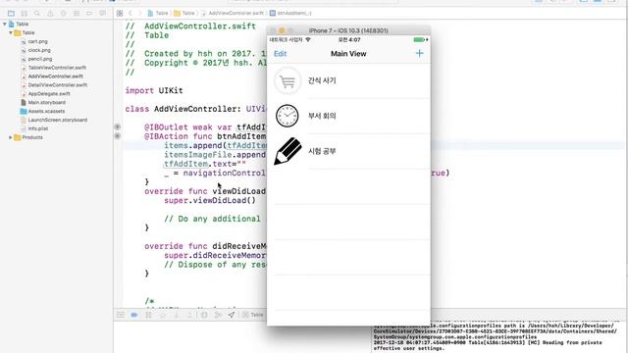
Task: Click the Simulate Location arrow icon
Action: coord(232,315)
